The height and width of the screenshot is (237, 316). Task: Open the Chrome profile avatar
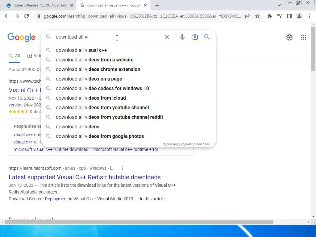299,16
